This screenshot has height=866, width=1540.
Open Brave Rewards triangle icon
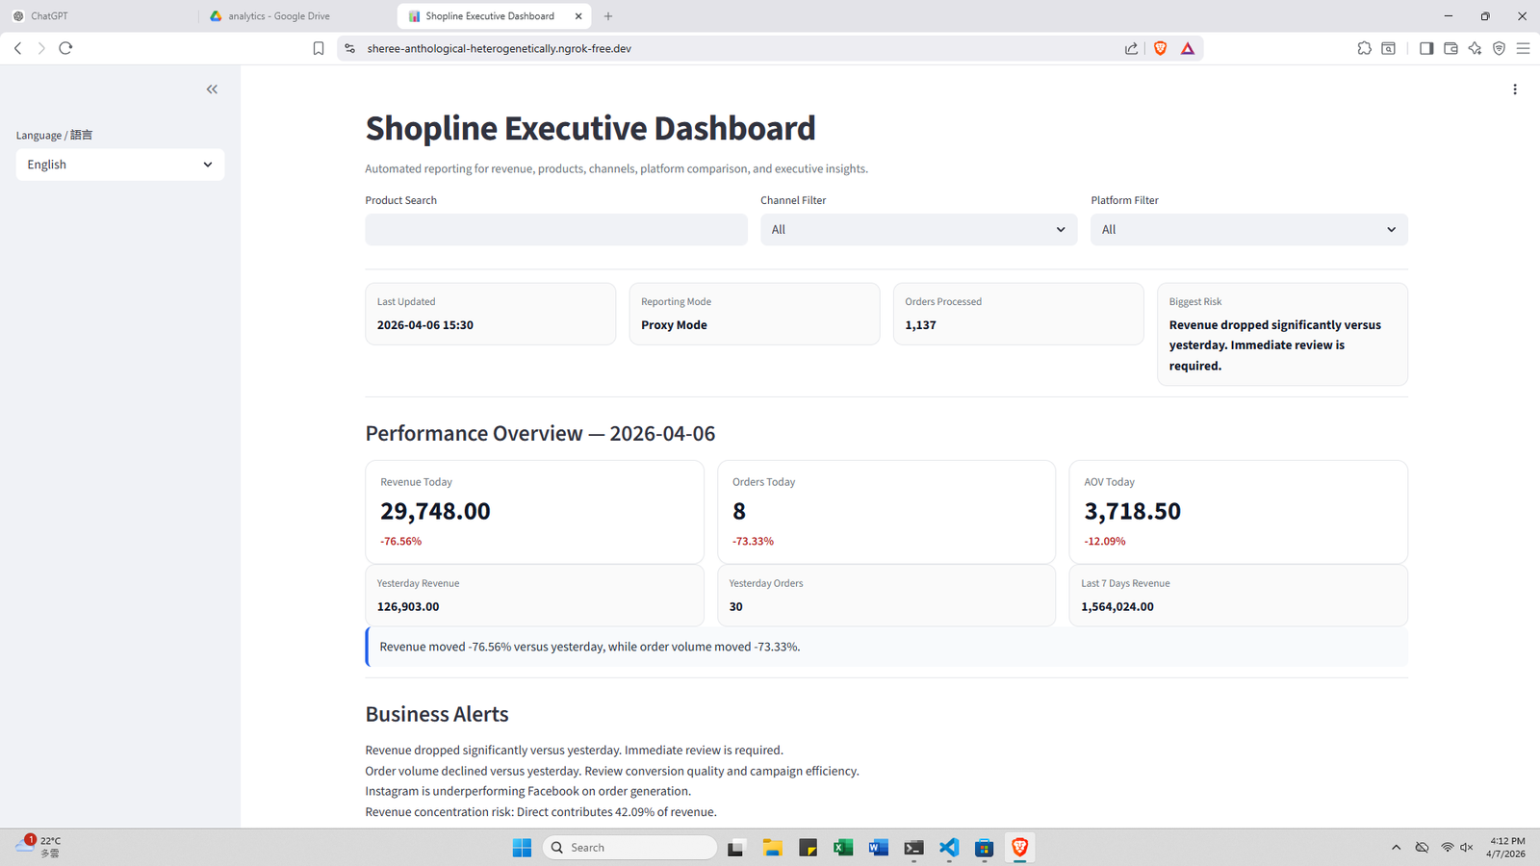pyautogui.click(x=1188, y=48)
